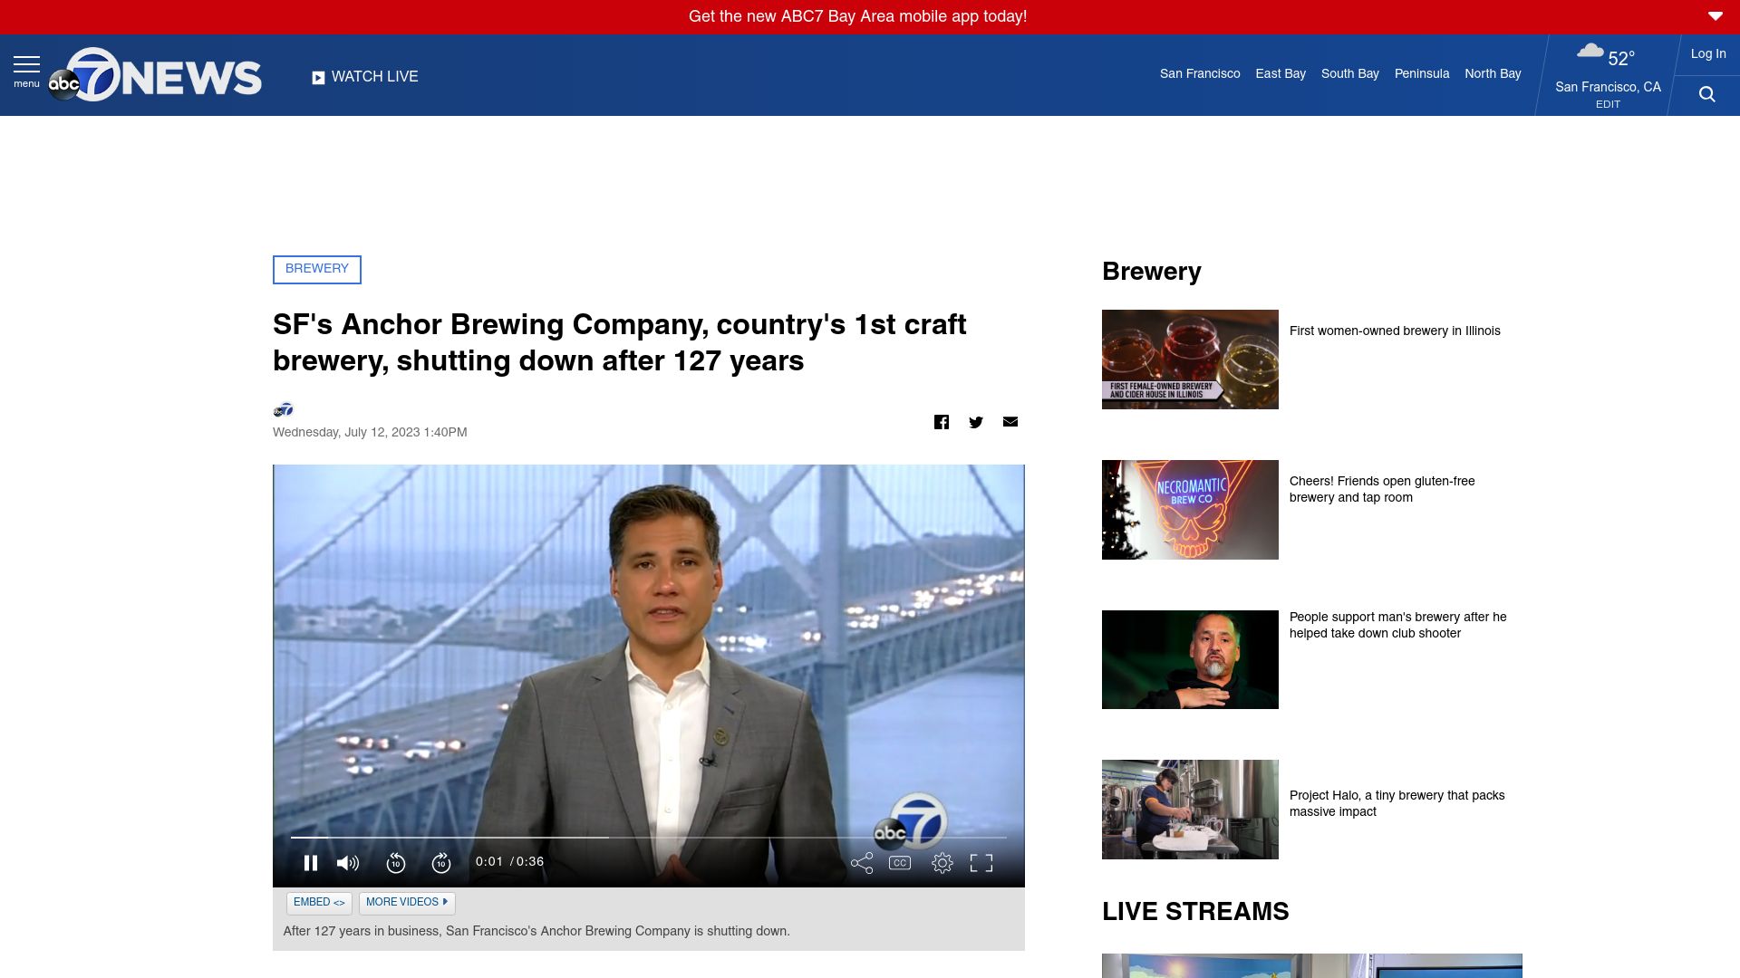1740x978 pixels.
Task: Pause the video playback
Action: click(x=311, y=863)
